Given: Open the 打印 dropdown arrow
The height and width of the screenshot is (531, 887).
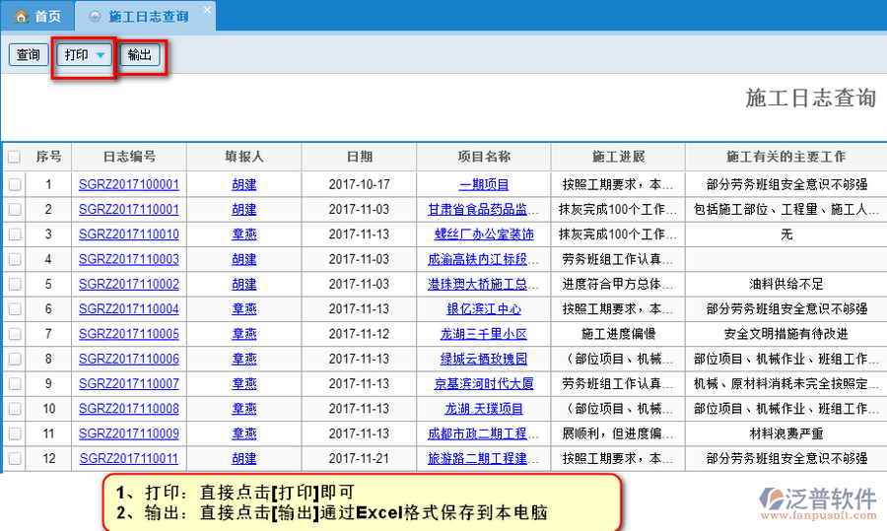Looking at the screenshot, I should pos(102,55).
